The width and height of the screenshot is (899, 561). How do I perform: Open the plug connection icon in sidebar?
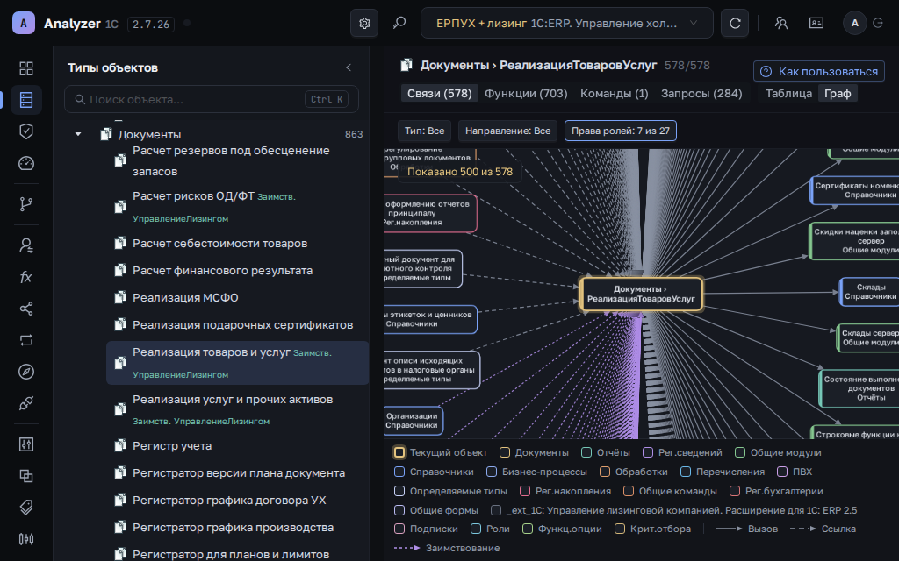(26, 403)
